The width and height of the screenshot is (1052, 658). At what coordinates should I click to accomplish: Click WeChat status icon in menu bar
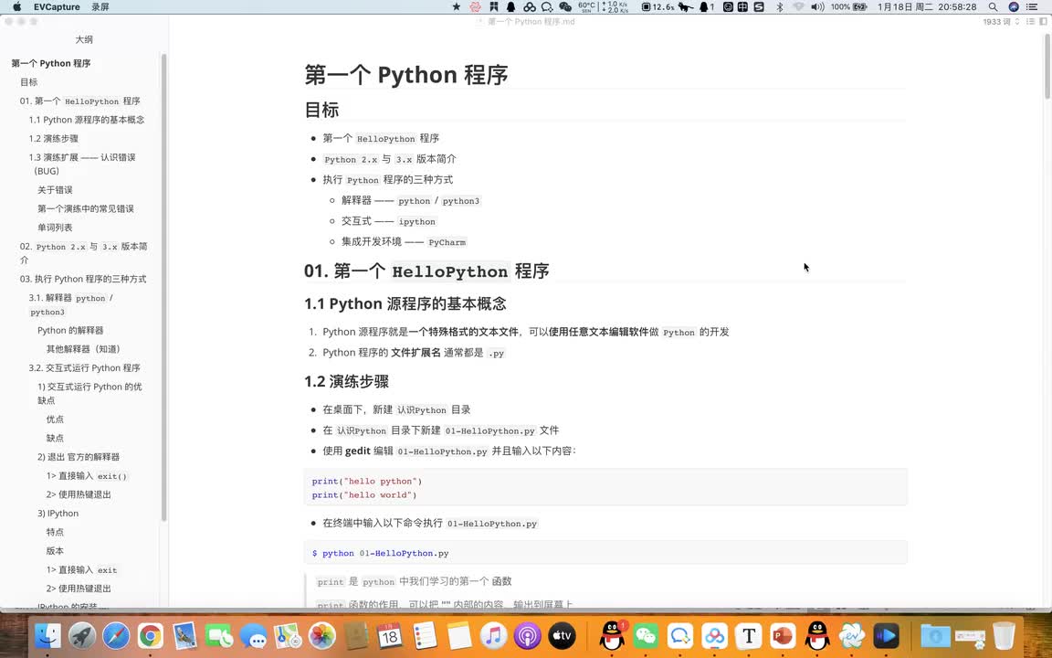[565, 6]
